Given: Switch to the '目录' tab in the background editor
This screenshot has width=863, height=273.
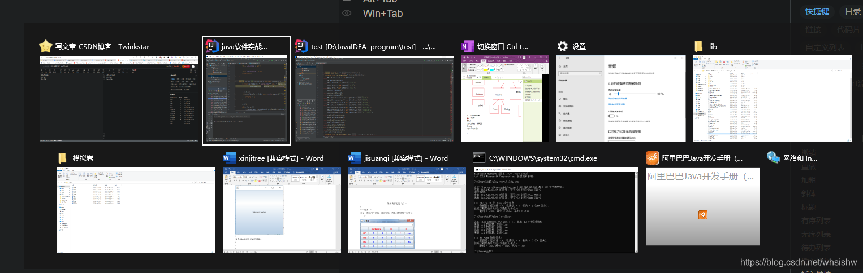Looking at the screenshot, I should tap(853, 11).
